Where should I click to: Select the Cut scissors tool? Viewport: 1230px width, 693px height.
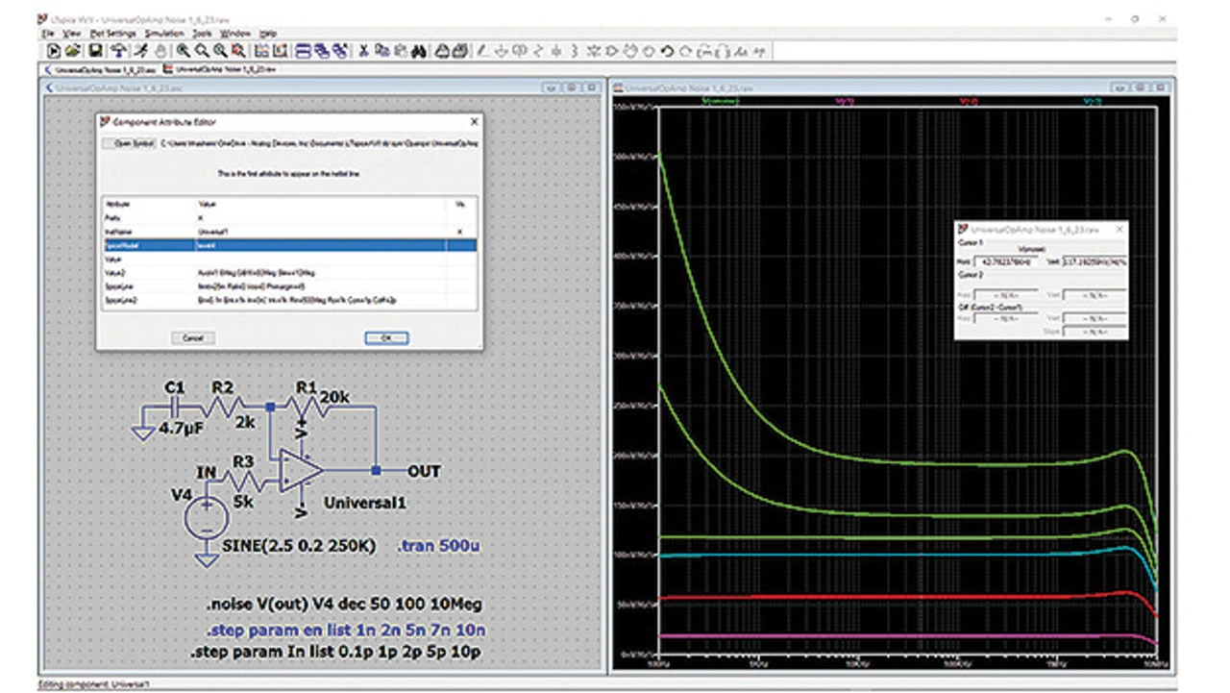(x=364, y=51)
